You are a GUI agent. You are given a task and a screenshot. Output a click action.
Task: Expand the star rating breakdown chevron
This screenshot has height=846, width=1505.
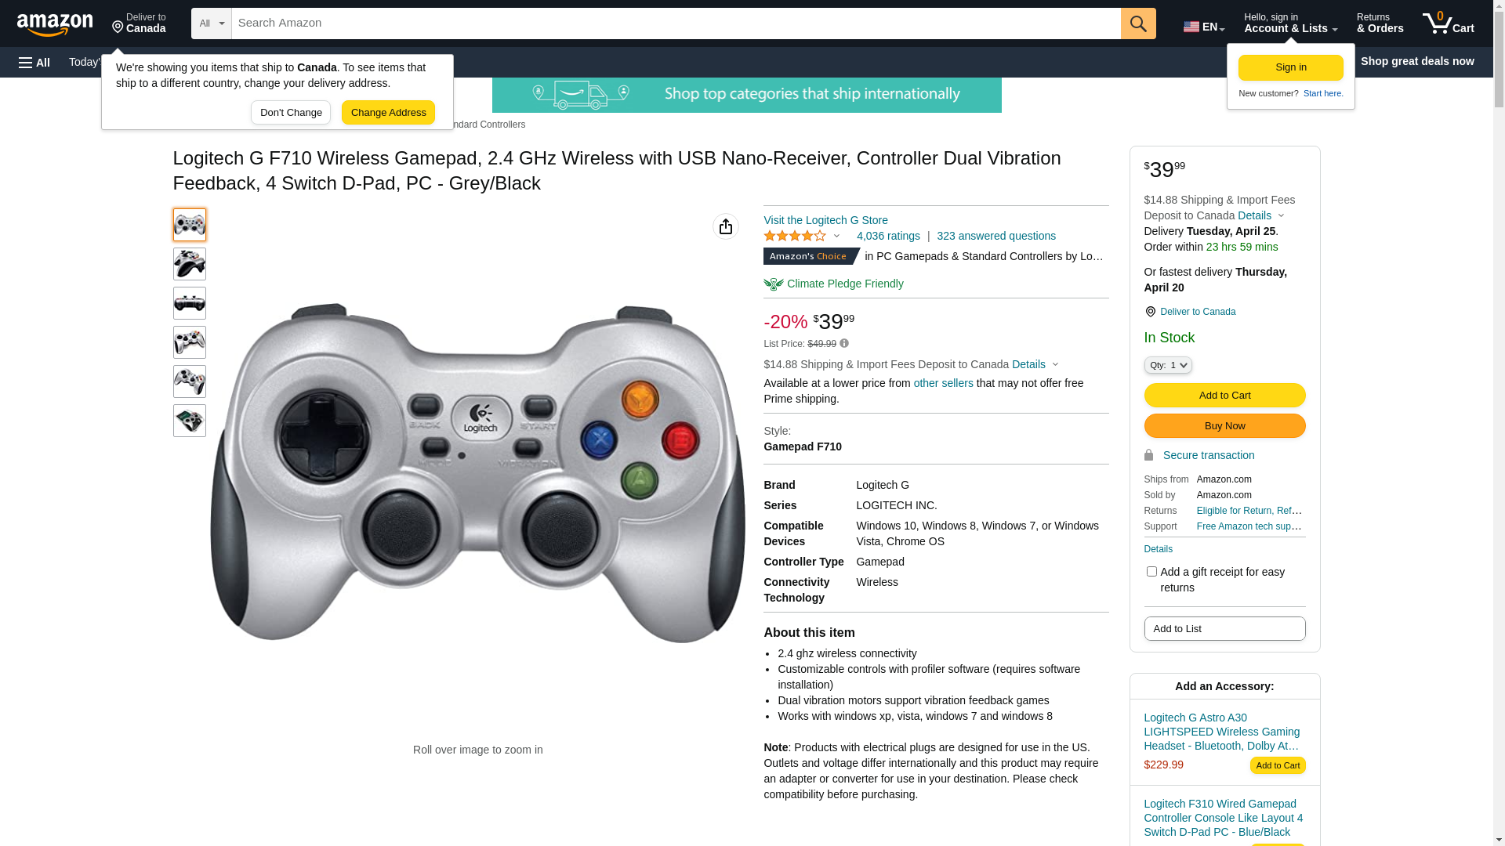pyautogui.click(x=836, y=236)
